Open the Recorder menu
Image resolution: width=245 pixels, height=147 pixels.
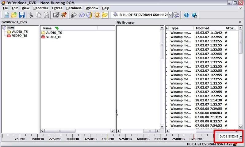[41, 8]
